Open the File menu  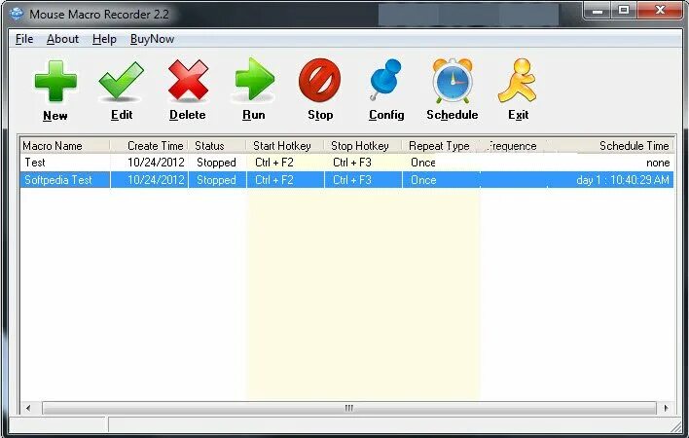(x=24, y=39)
